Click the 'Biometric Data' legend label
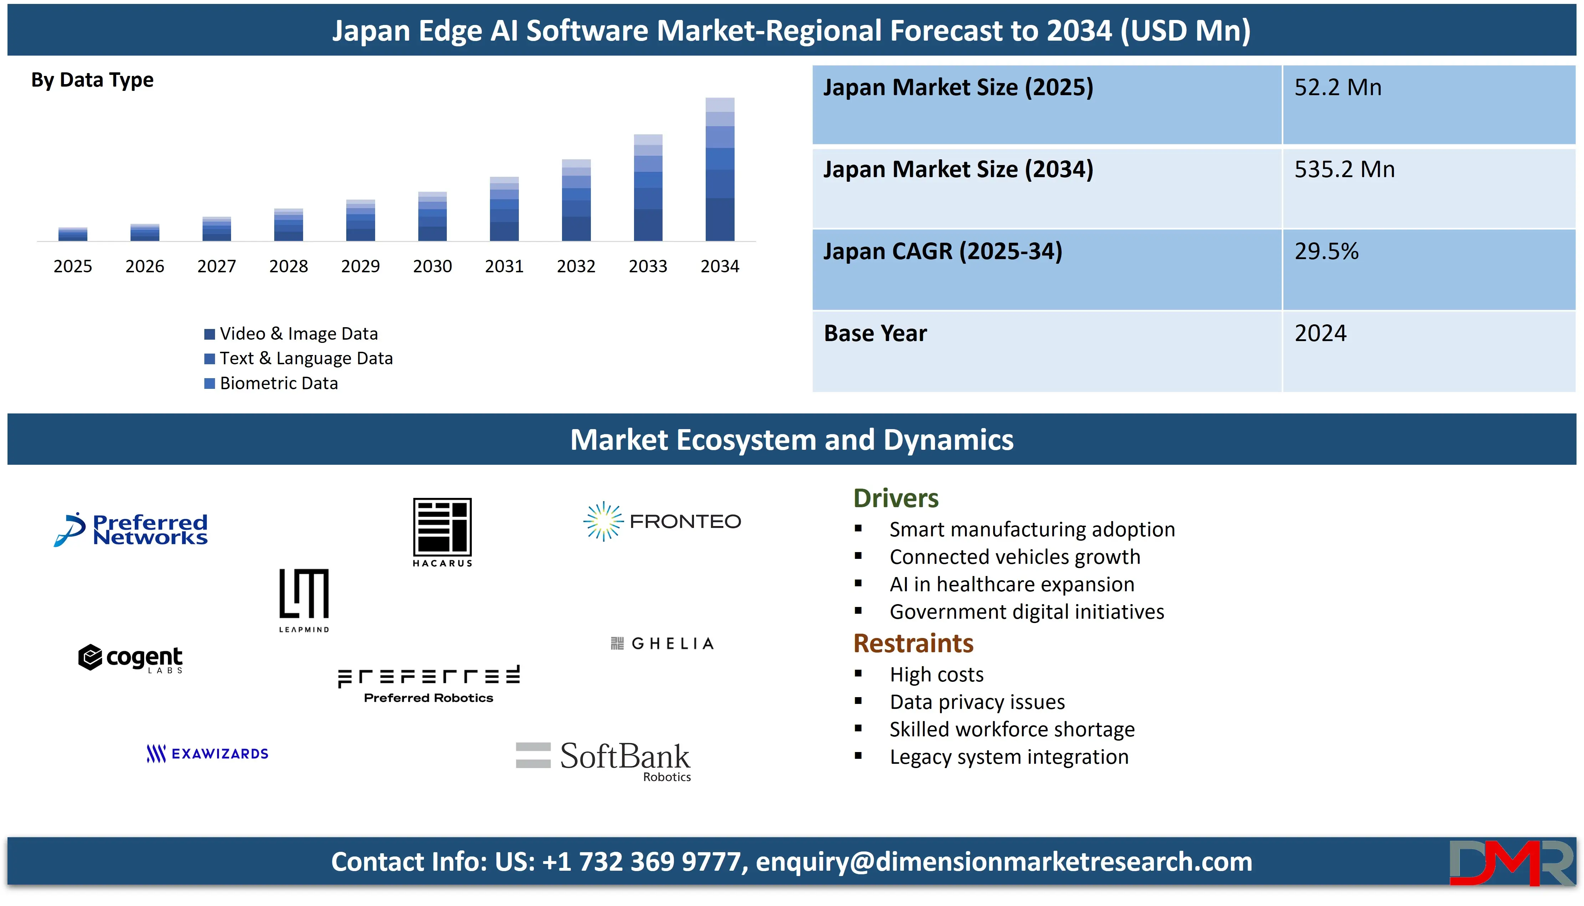 [x=278, y=383]
